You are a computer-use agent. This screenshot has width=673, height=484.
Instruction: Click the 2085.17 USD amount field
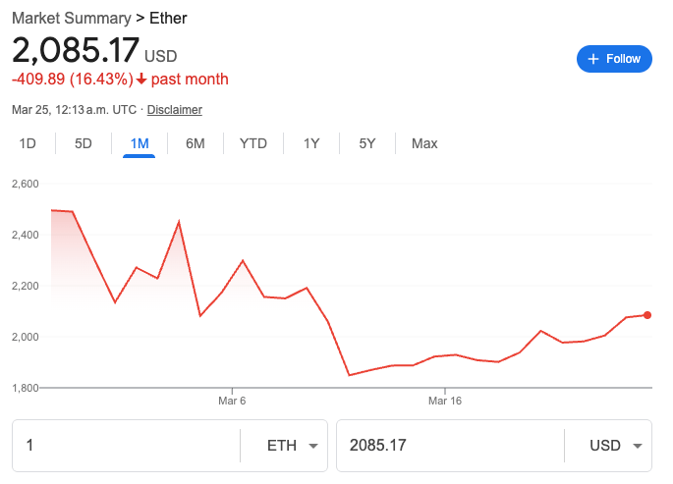450,446
